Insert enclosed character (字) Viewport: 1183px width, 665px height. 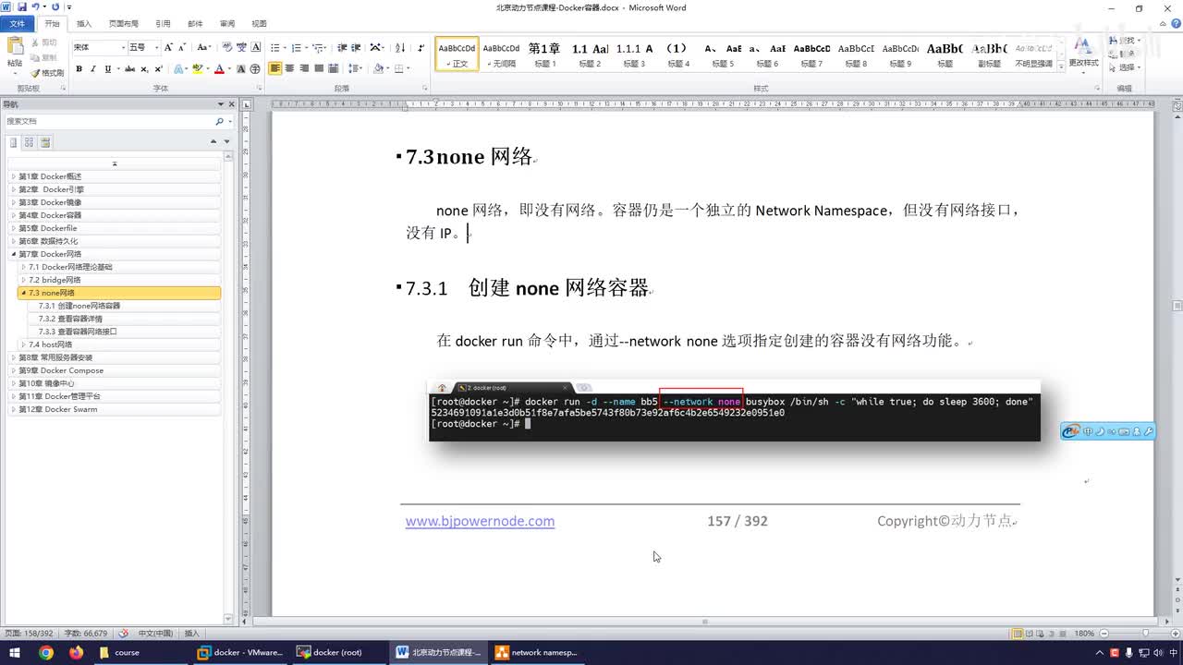255,69
